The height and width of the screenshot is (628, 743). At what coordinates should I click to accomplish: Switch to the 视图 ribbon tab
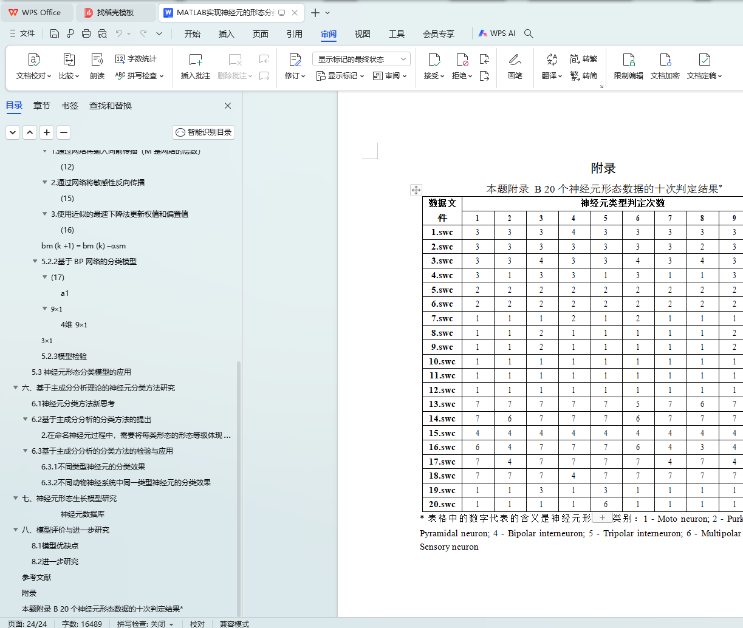pos(363,34)
